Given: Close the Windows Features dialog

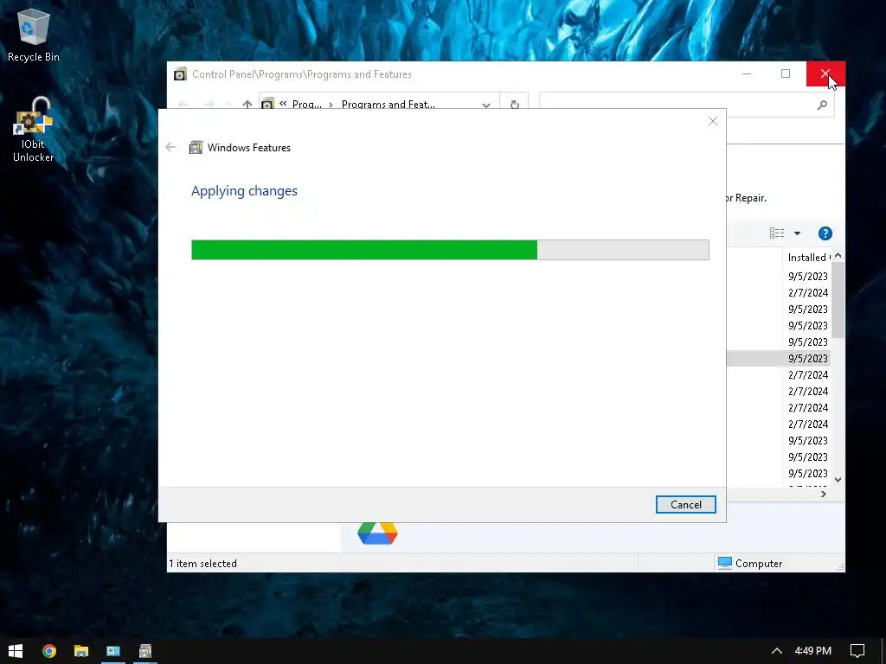Looking at the screenshot, I should click(x=713, y=121).
